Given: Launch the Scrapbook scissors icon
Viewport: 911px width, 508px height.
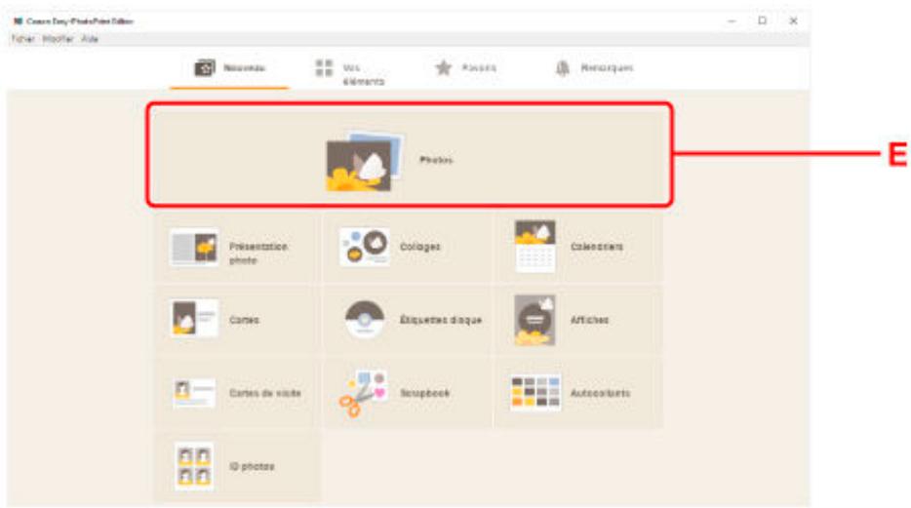Looking at the screenshot, I should tap(364, 393).
